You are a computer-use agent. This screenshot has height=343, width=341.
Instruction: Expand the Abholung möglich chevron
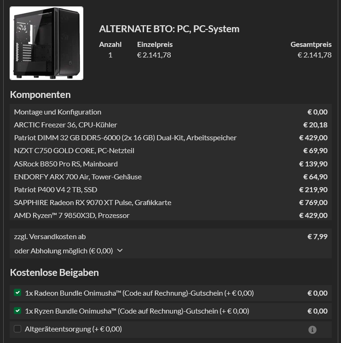(x=120, y=251)
